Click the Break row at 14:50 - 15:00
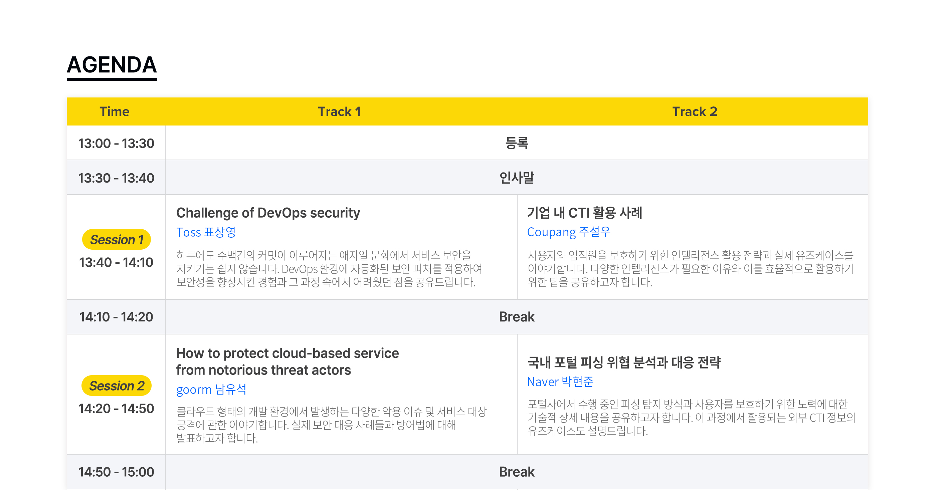 517,472
